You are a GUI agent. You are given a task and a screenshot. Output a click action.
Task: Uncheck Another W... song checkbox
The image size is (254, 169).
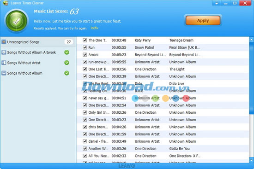pos(85,148)
